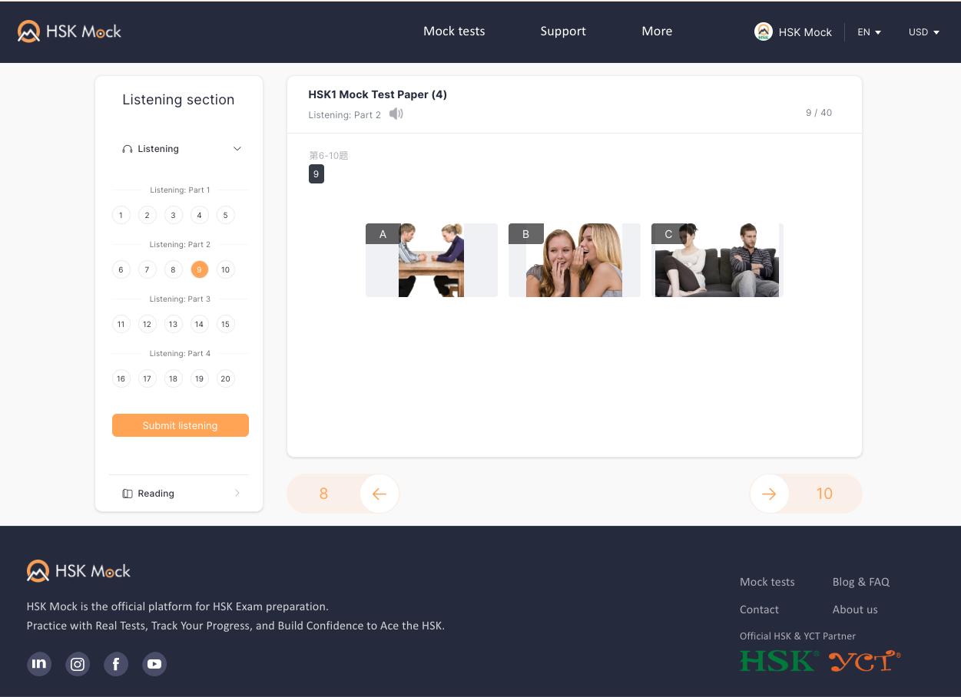Viewport: 961px width, 697px height.
Task: Jump to question 13
Action: [173, 324]
